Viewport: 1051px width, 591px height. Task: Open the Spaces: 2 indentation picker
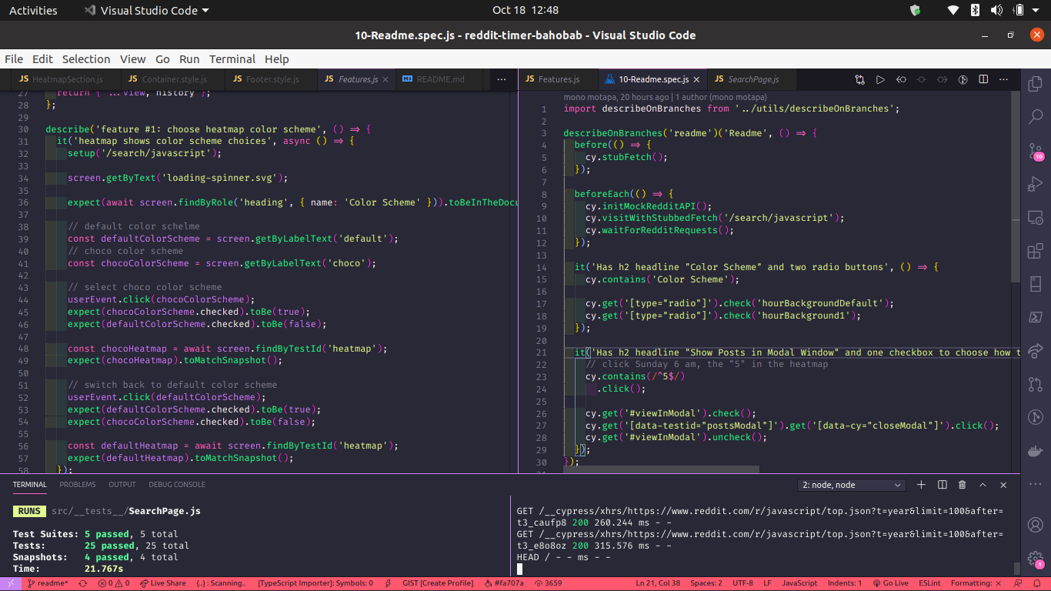(706, 583)
